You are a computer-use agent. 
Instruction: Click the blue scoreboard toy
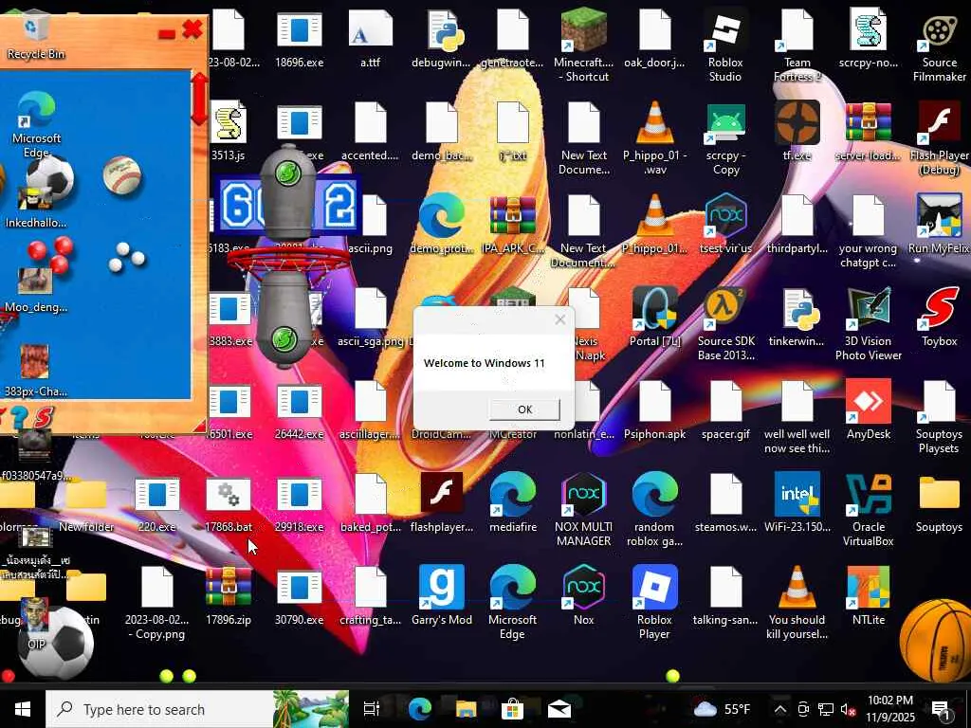[x=286, y=206]
